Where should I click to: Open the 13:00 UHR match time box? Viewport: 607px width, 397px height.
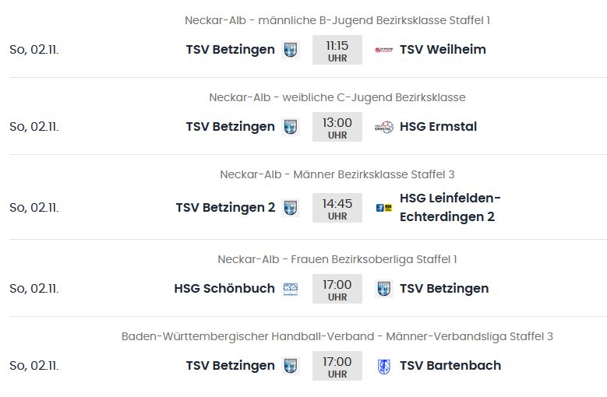click(x=337, y=127)
